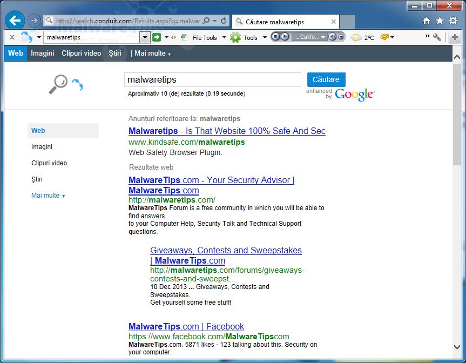Play the toolbar radio player
466x363 pixels.
(285, 37)
